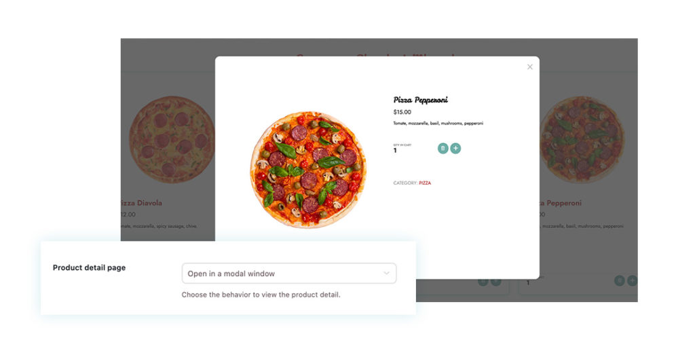Screen dimensions: 695x353
Task: Open the "Open in a modal window" select box
Action: coord(288,274)
